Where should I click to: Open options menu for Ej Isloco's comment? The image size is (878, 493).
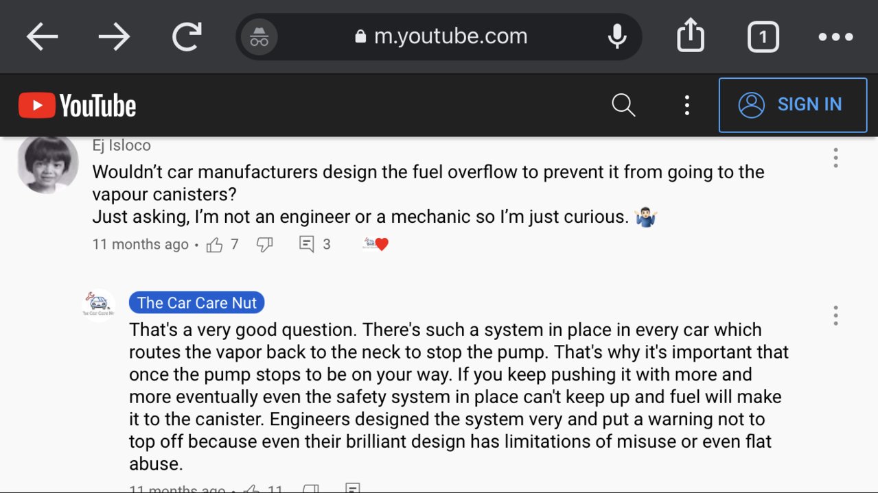(835, 158)
